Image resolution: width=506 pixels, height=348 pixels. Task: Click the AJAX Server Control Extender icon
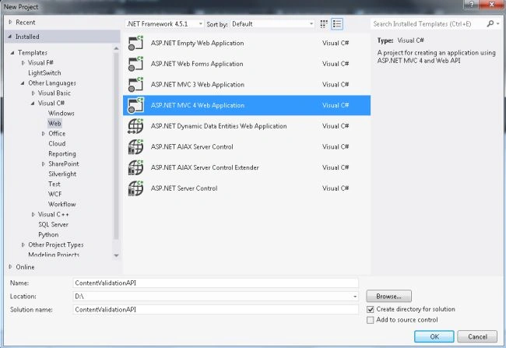pyautogui.click(x=135, y=167)
